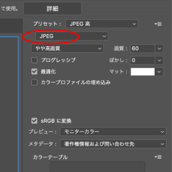The height and width of the screenshot is (172, 172).
Task: Click the 詳細 button
Action: click(x=53, y=9)
